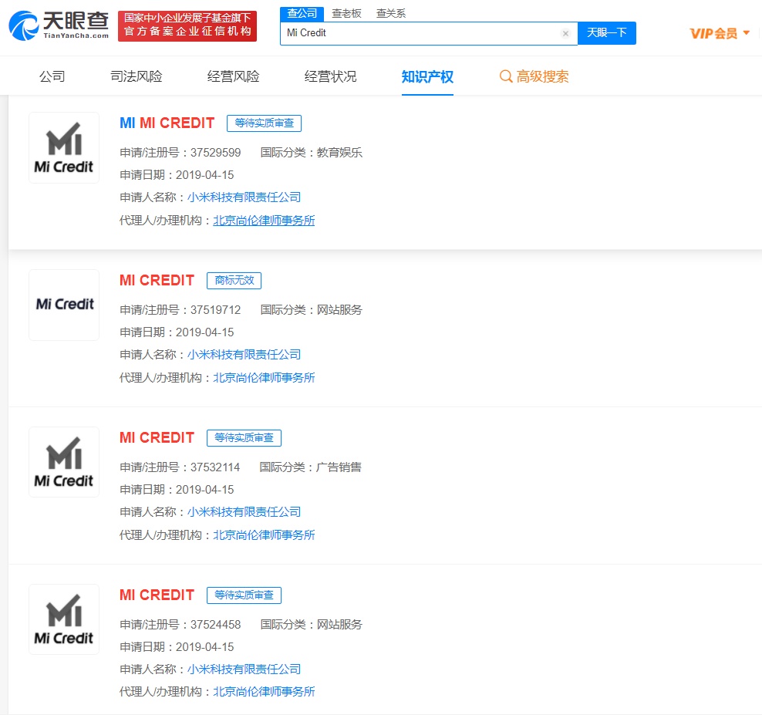Click the 商标无效 status badge

[x=234, y=281]
